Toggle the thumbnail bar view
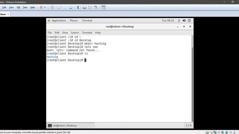This screenshot has width=239, height=134. (x=84, y=7)
